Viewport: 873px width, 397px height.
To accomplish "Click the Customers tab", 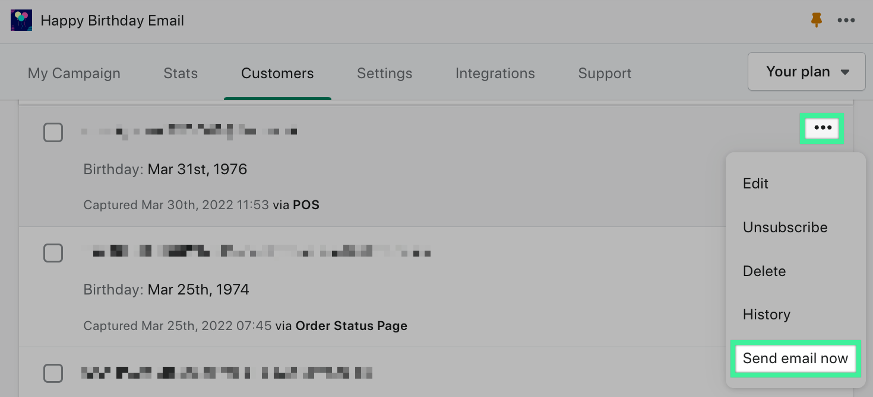I will [277, 73].
